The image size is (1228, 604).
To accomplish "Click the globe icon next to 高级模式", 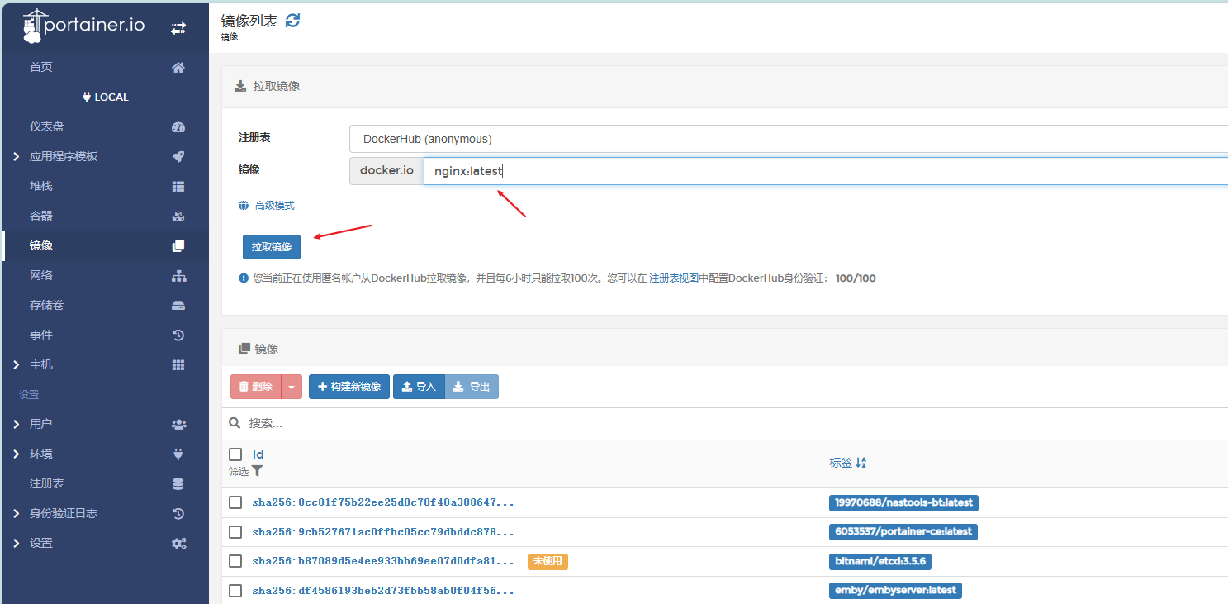I will pyautogui.click(x=244, y=206).
